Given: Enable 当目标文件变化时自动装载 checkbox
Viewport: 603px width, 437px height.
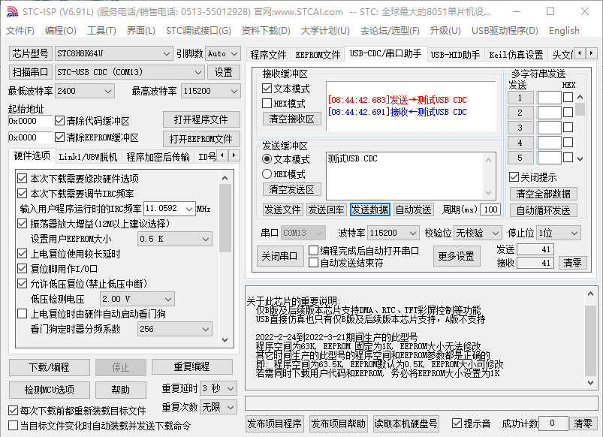Looking at the screenshot, I should click(13, 426).
